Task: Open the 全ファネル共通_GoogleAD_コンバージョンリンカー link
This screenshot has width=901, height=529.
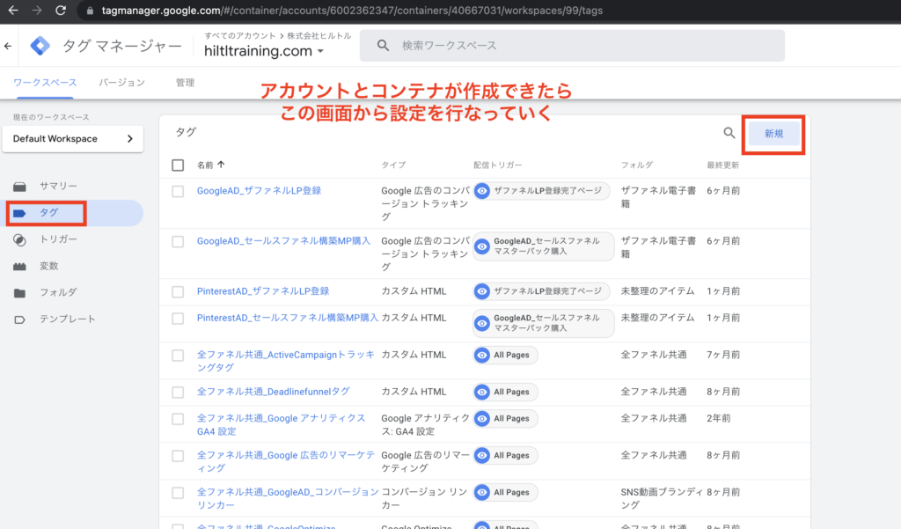Action: coord(288,498)
